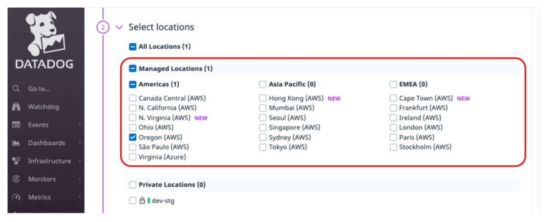Click the Events sidebar icon
The image size is (548, 222).
(16, 125)
